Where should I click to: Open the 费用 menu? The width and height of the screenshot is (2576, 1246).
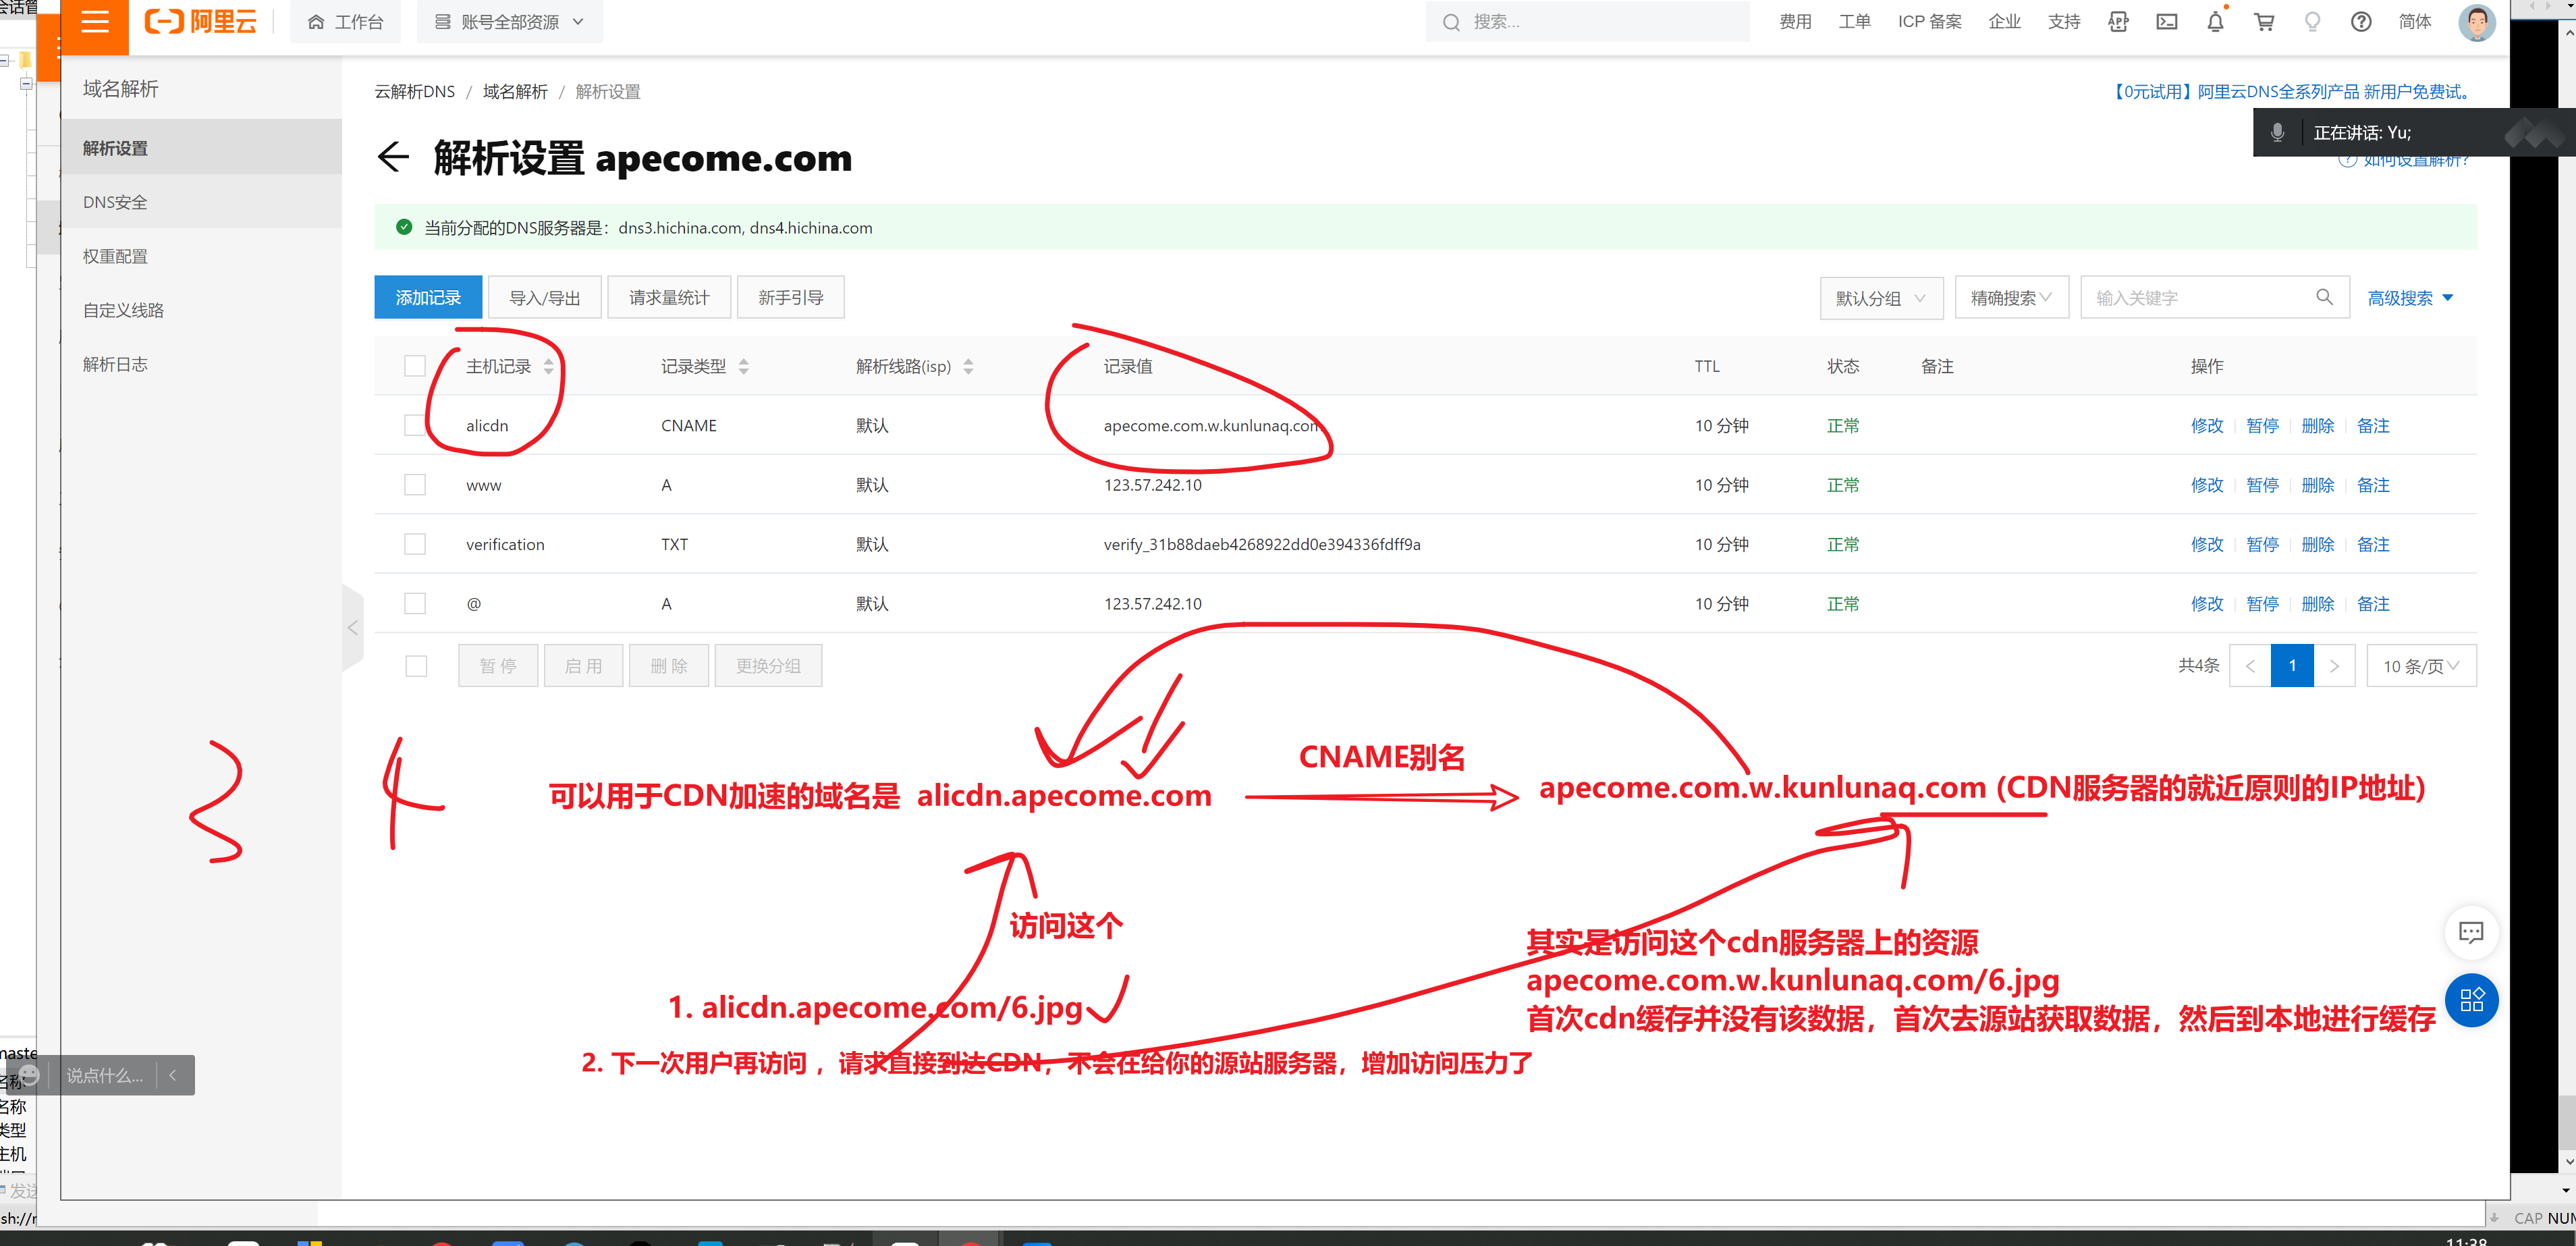[1795, 22]
